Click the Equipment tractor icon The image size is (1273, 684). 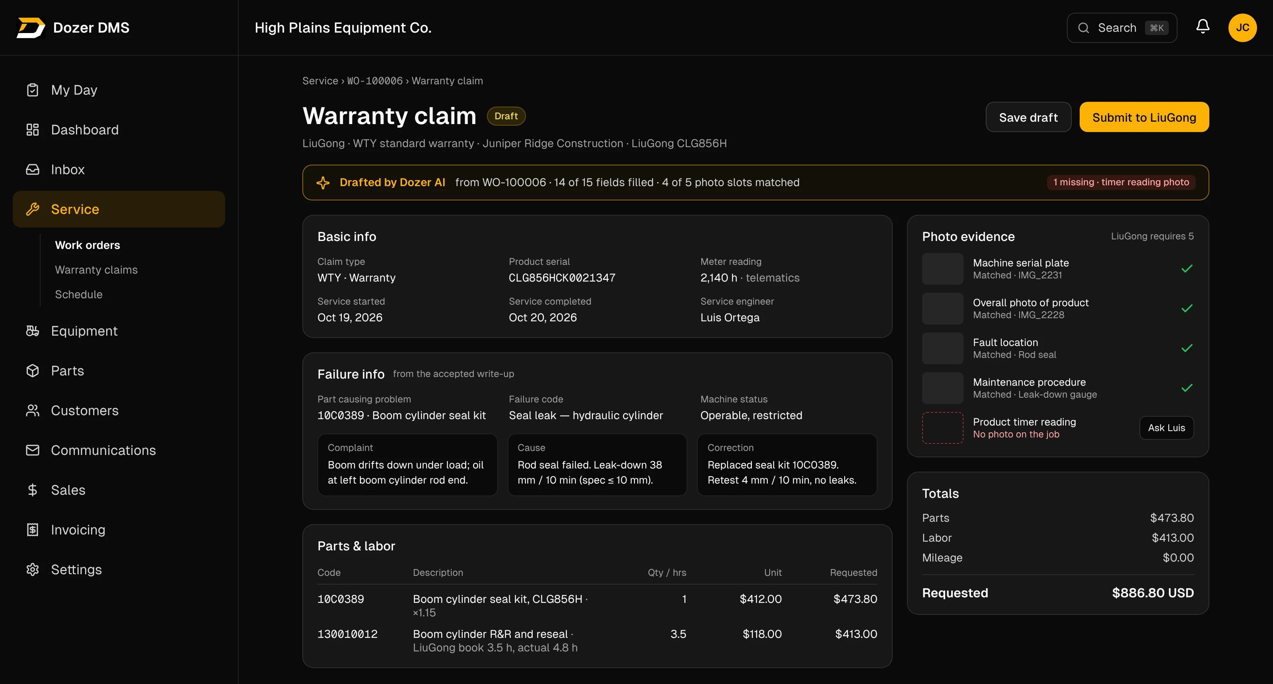tap(33, 331)
